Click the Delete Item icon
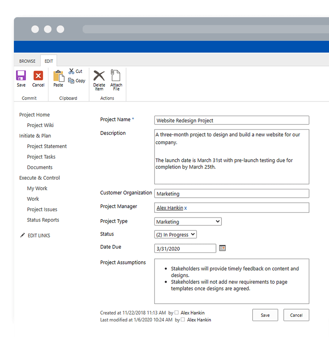 point(99,76)
